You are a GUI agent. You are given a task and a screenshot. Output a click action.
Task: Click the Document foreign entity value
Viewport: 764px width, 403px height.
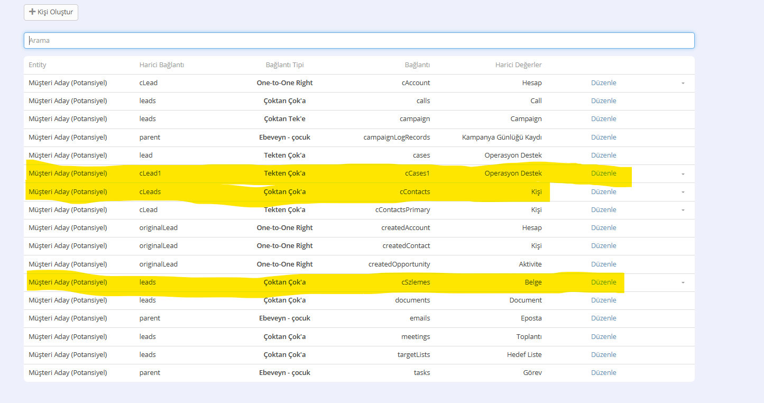click(x=526, y=300)
